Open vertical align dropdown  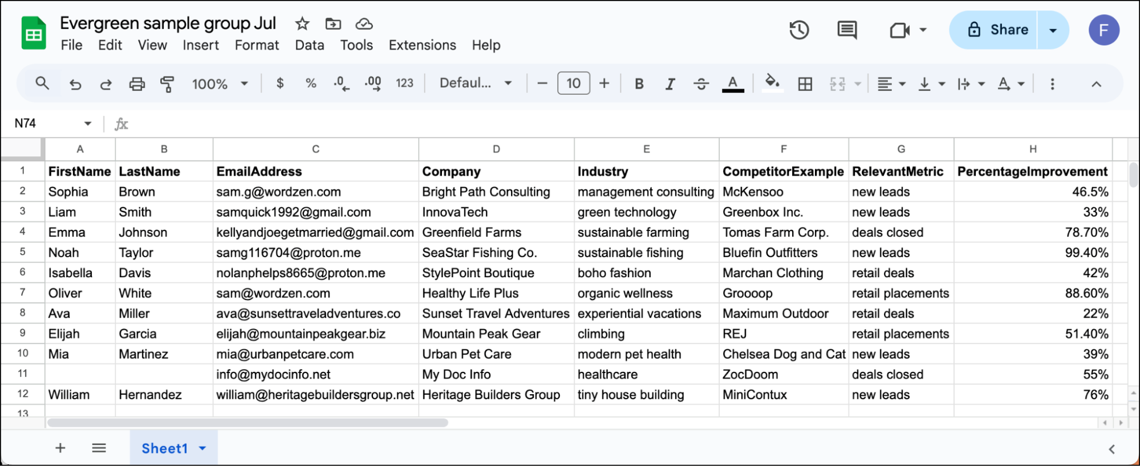point(931,84)
